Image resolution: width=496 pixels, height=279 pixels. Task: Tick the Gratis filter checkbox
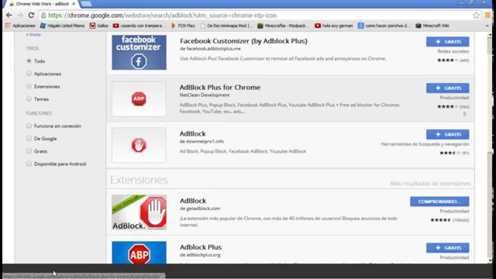click(x=29, y=151)
